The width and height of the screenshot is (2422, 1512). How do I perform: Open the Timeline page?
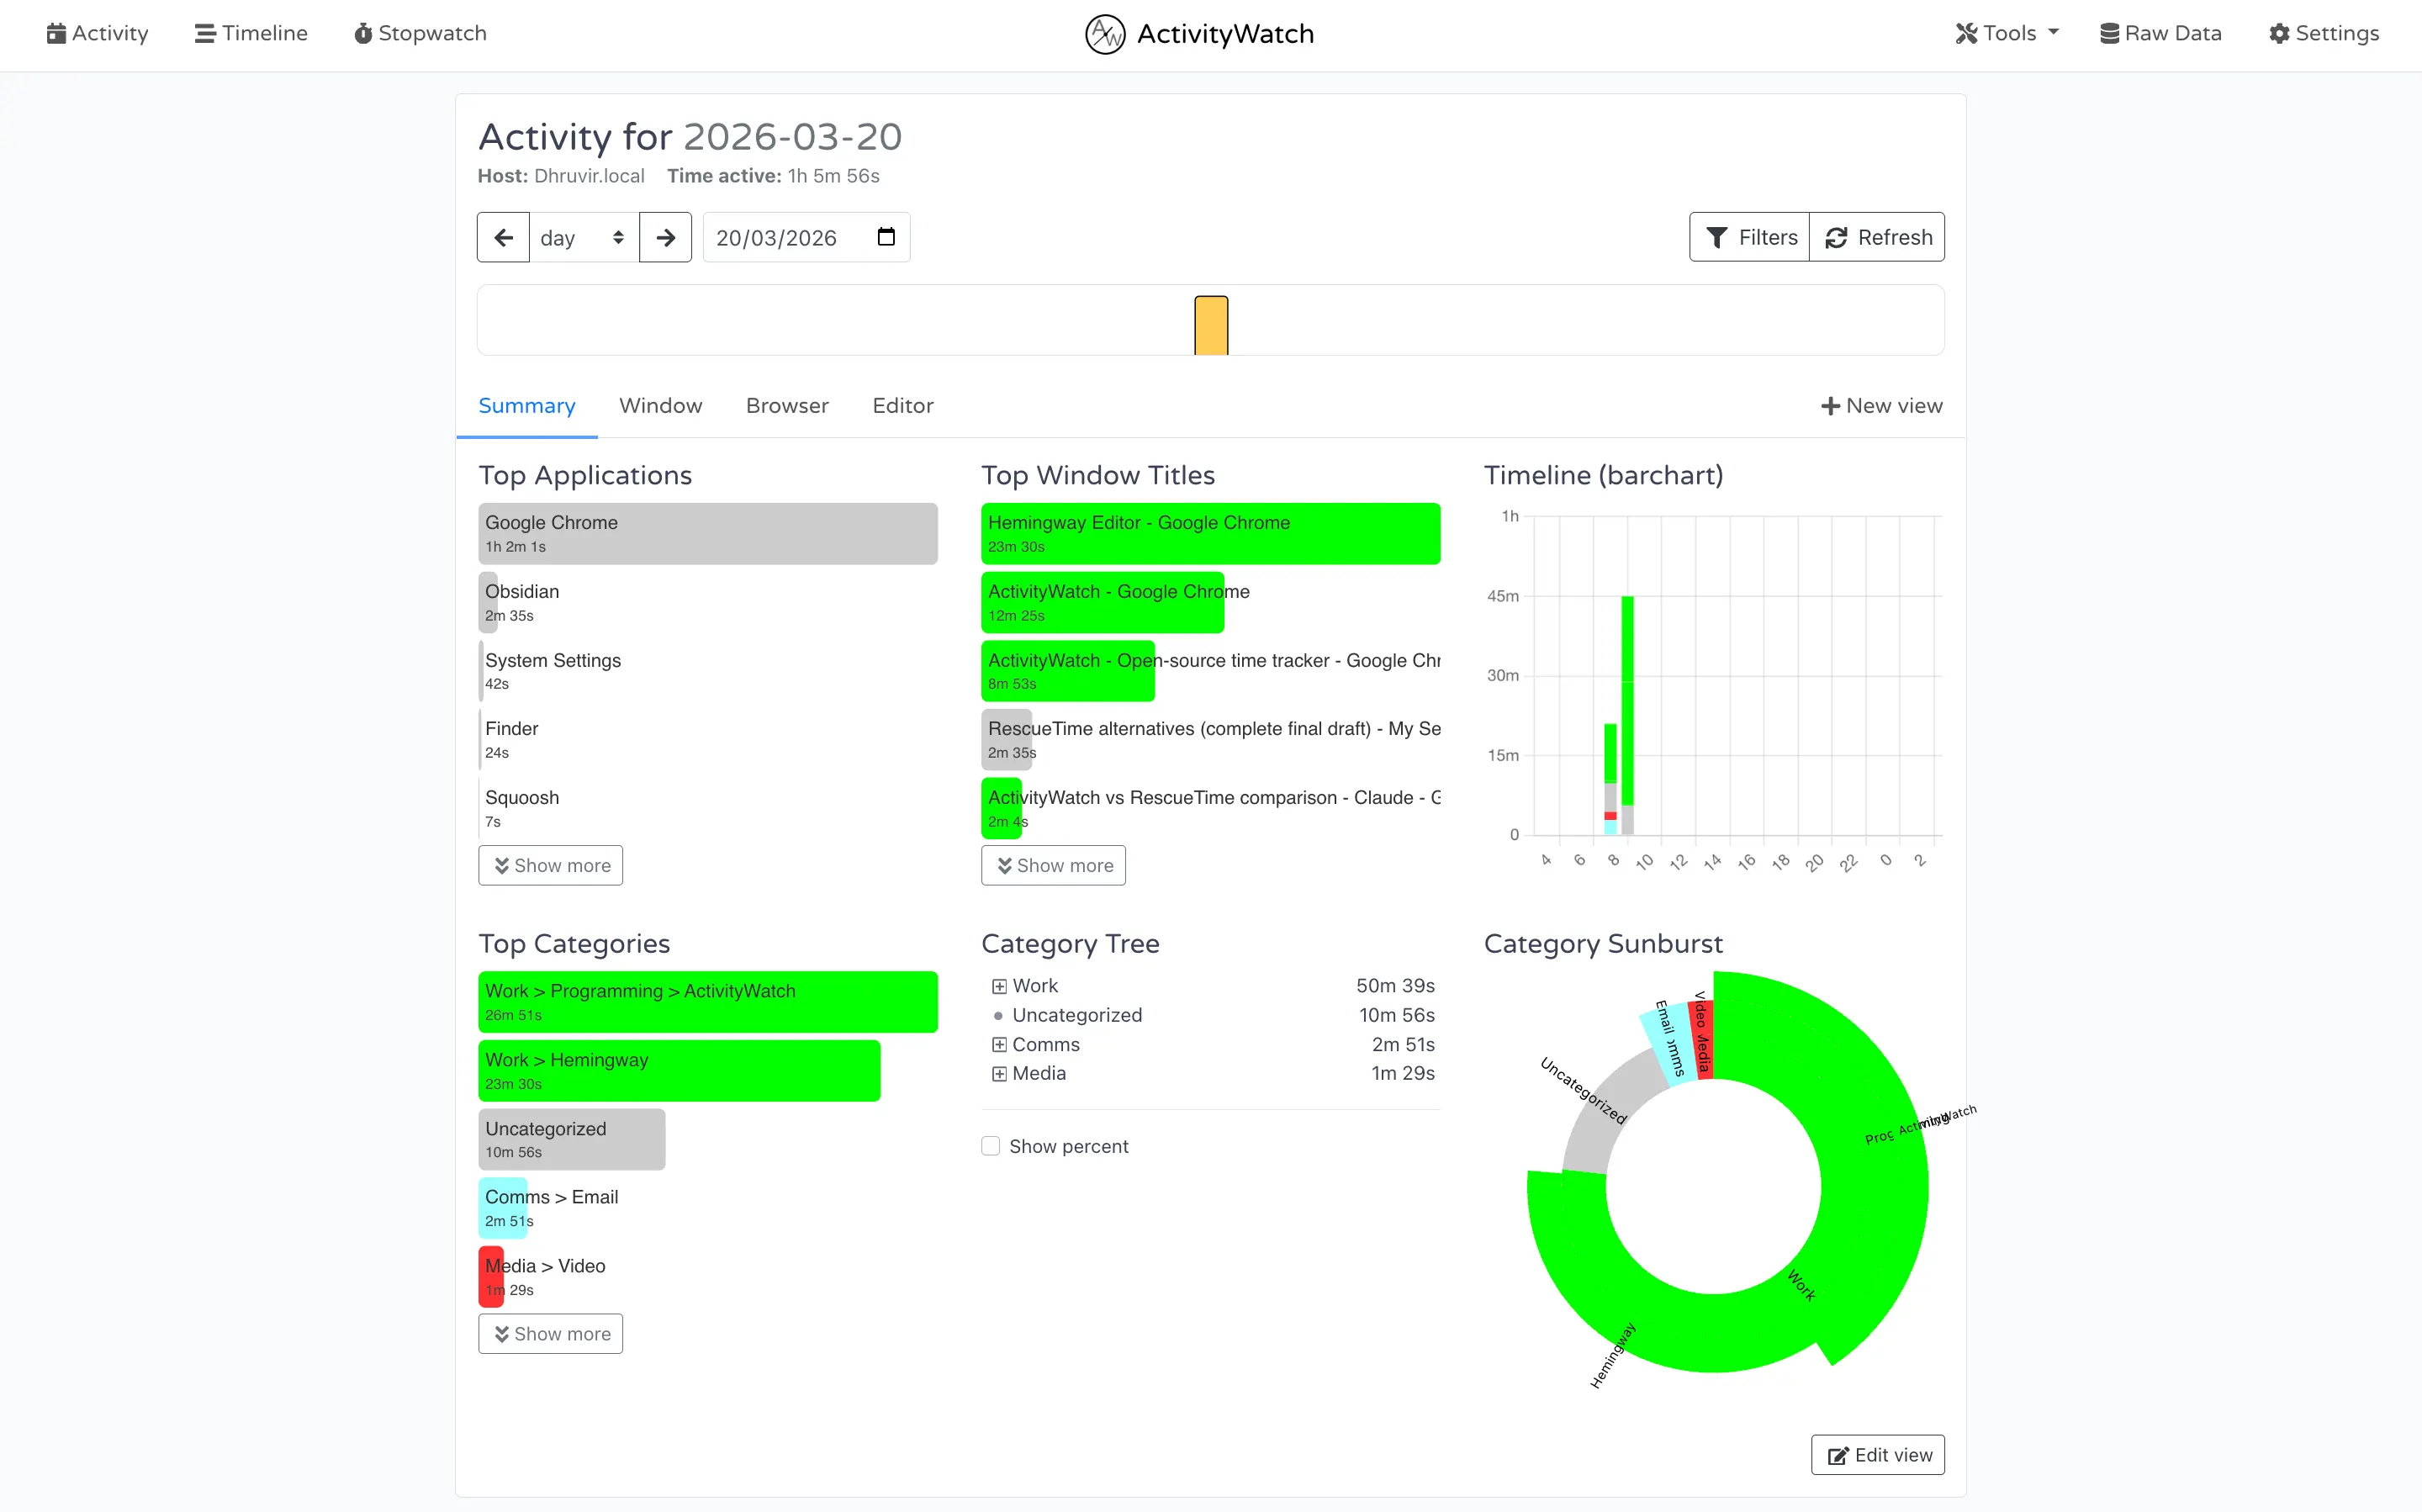click(251, 33)
